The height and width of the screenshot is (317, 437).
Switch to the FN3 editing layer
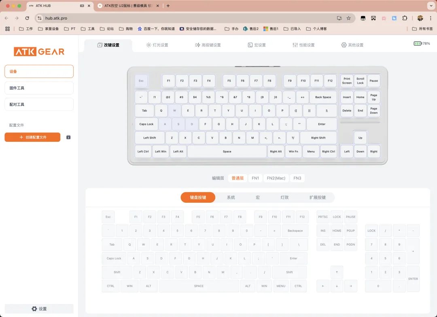[297, 178]
